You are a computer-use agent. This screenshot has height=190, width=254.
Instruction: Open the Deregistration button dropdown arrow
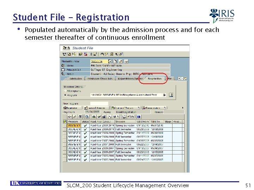(165, 108)
